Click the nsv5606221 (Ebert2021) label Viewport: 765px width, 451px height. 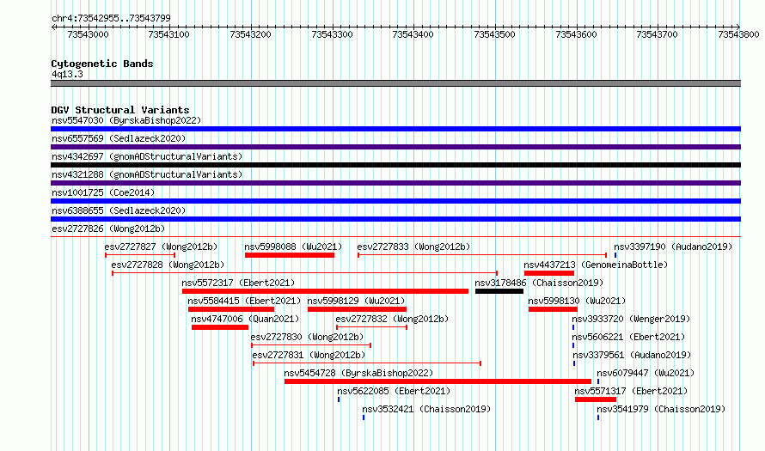point(628,337)
